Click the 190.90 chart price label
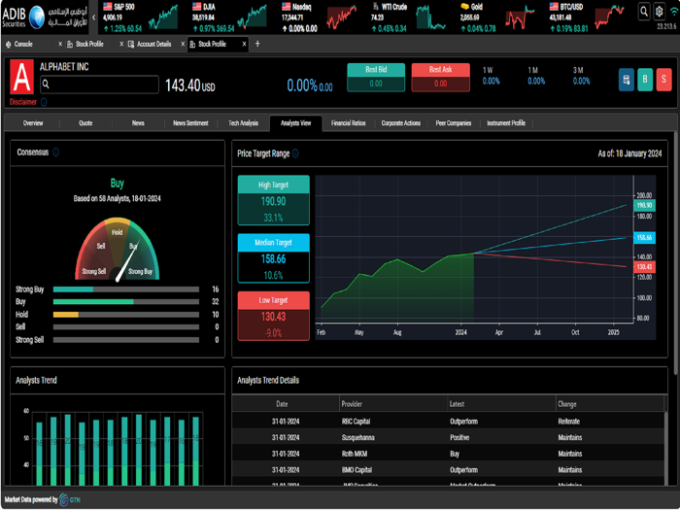 click(x=644, y=205)
